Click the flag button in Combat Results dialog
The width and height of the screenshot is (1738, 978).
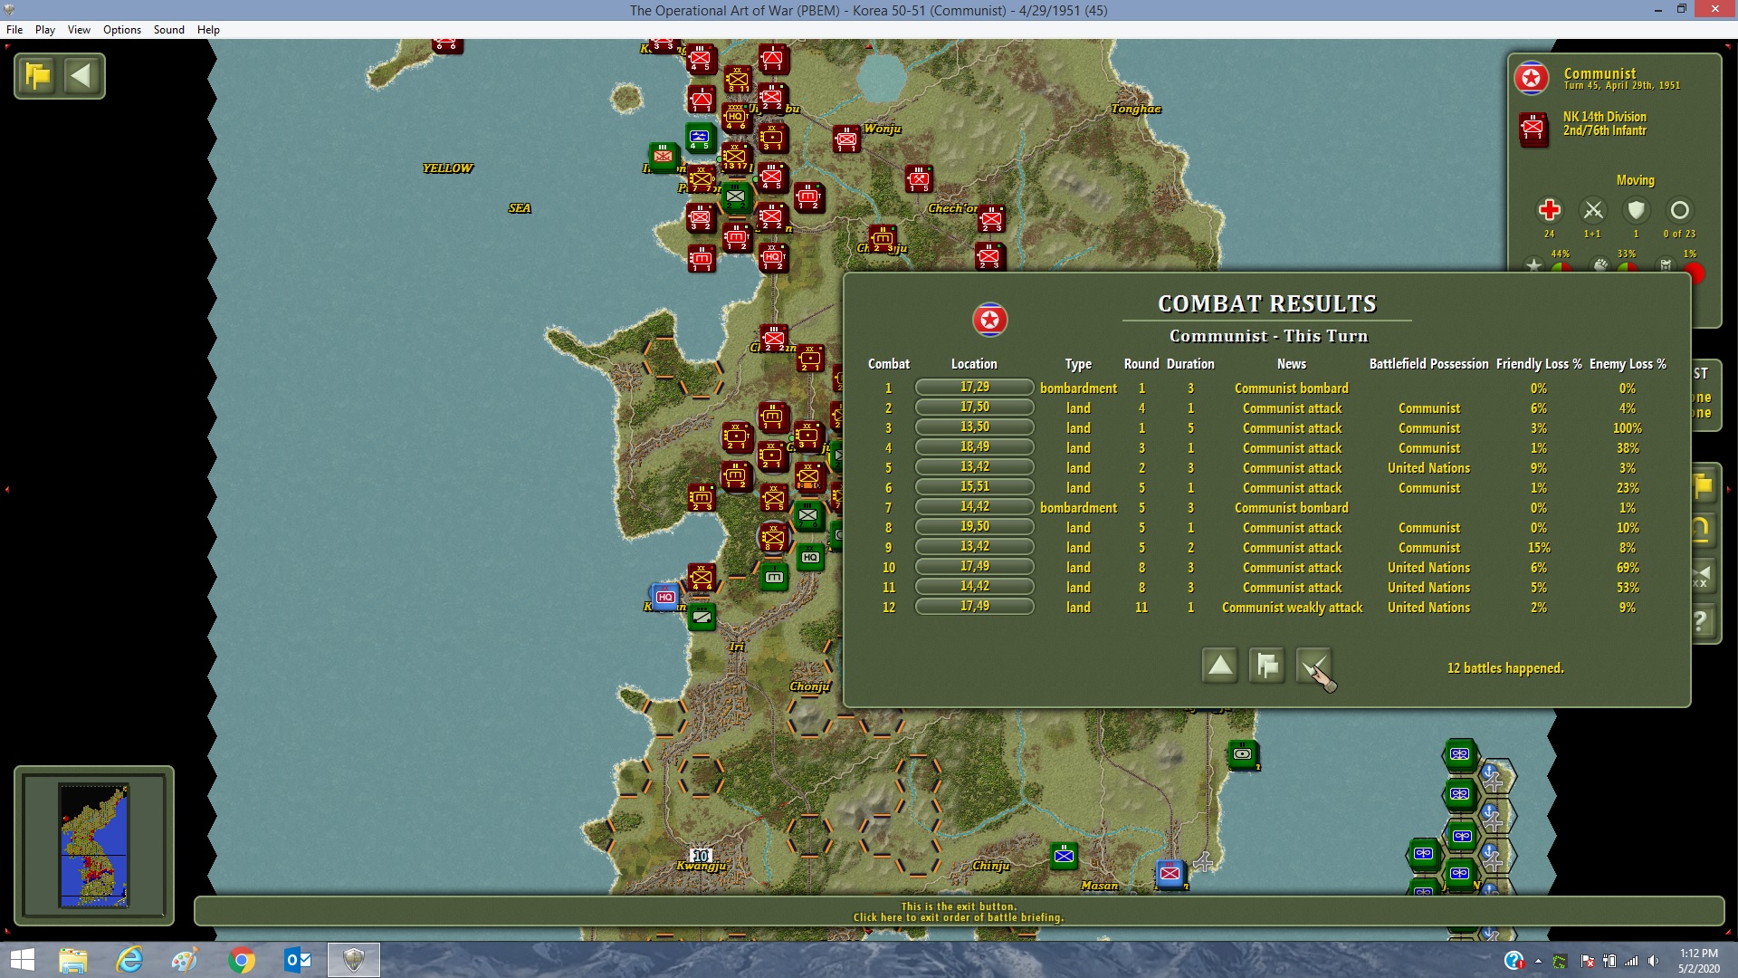1266,666
